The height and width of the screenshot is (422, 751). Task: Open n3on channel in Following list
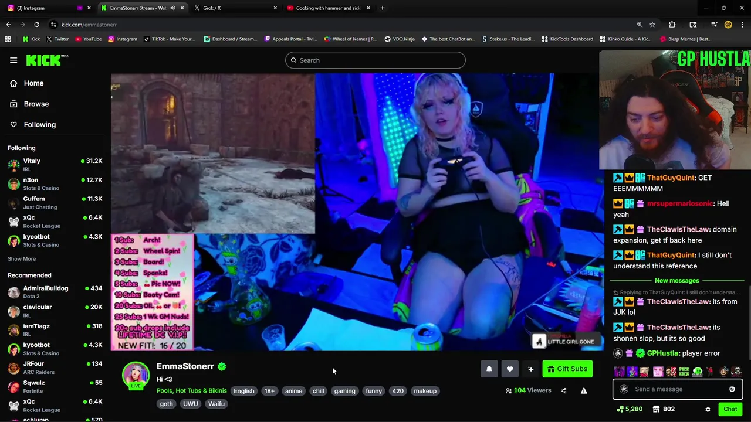pos(55,184)
